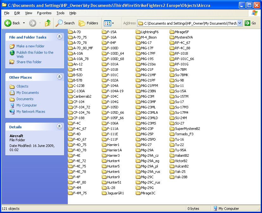The width and height of the screenshot is (262, 213).
Task: Go to Objects in Other Places
Action: point(22,86)
